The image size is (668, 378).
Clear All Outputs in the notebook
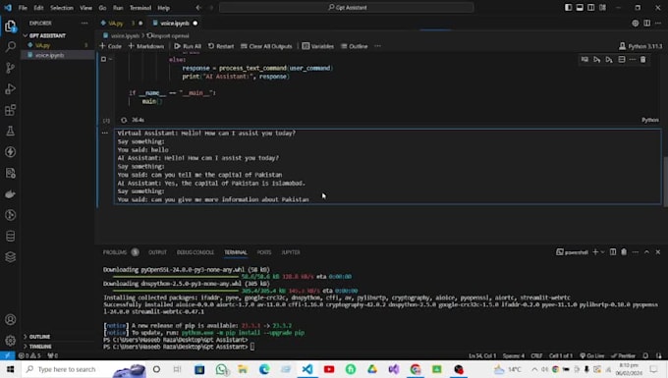[x=266, y=46]
